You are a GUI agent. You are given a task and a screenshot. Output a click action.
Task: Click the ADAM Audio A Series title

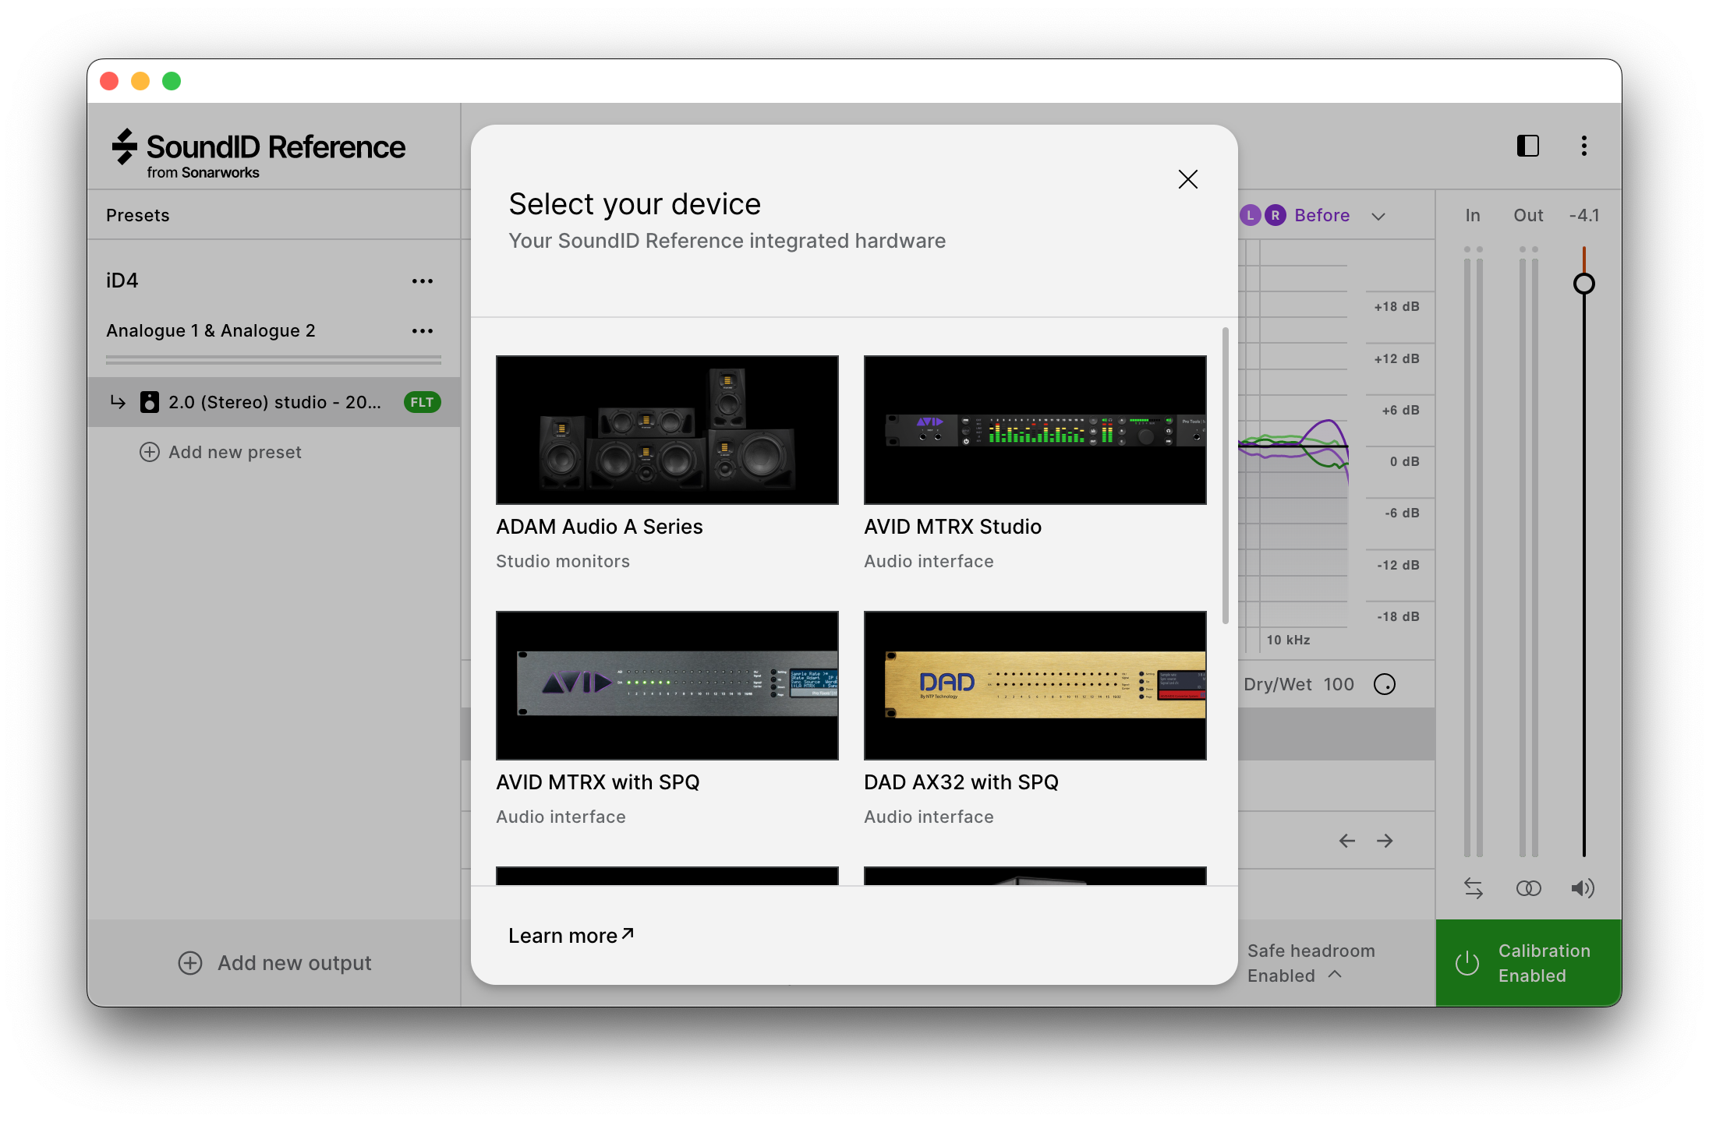pyautogui.click(x=600, y=527)
